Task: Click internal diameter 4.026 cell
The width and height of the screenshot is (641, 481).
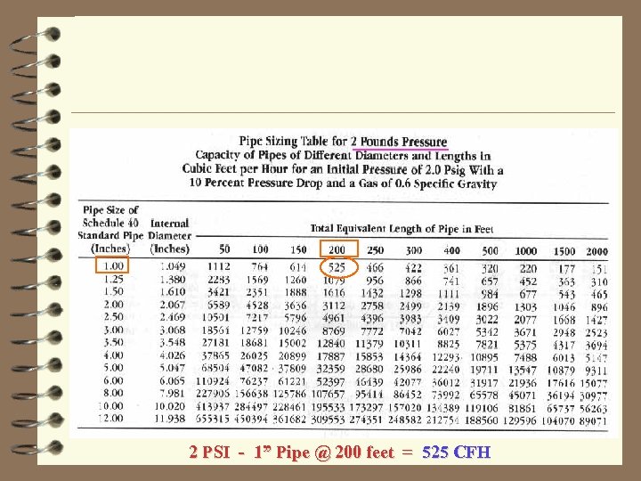Action: [173, 355]
